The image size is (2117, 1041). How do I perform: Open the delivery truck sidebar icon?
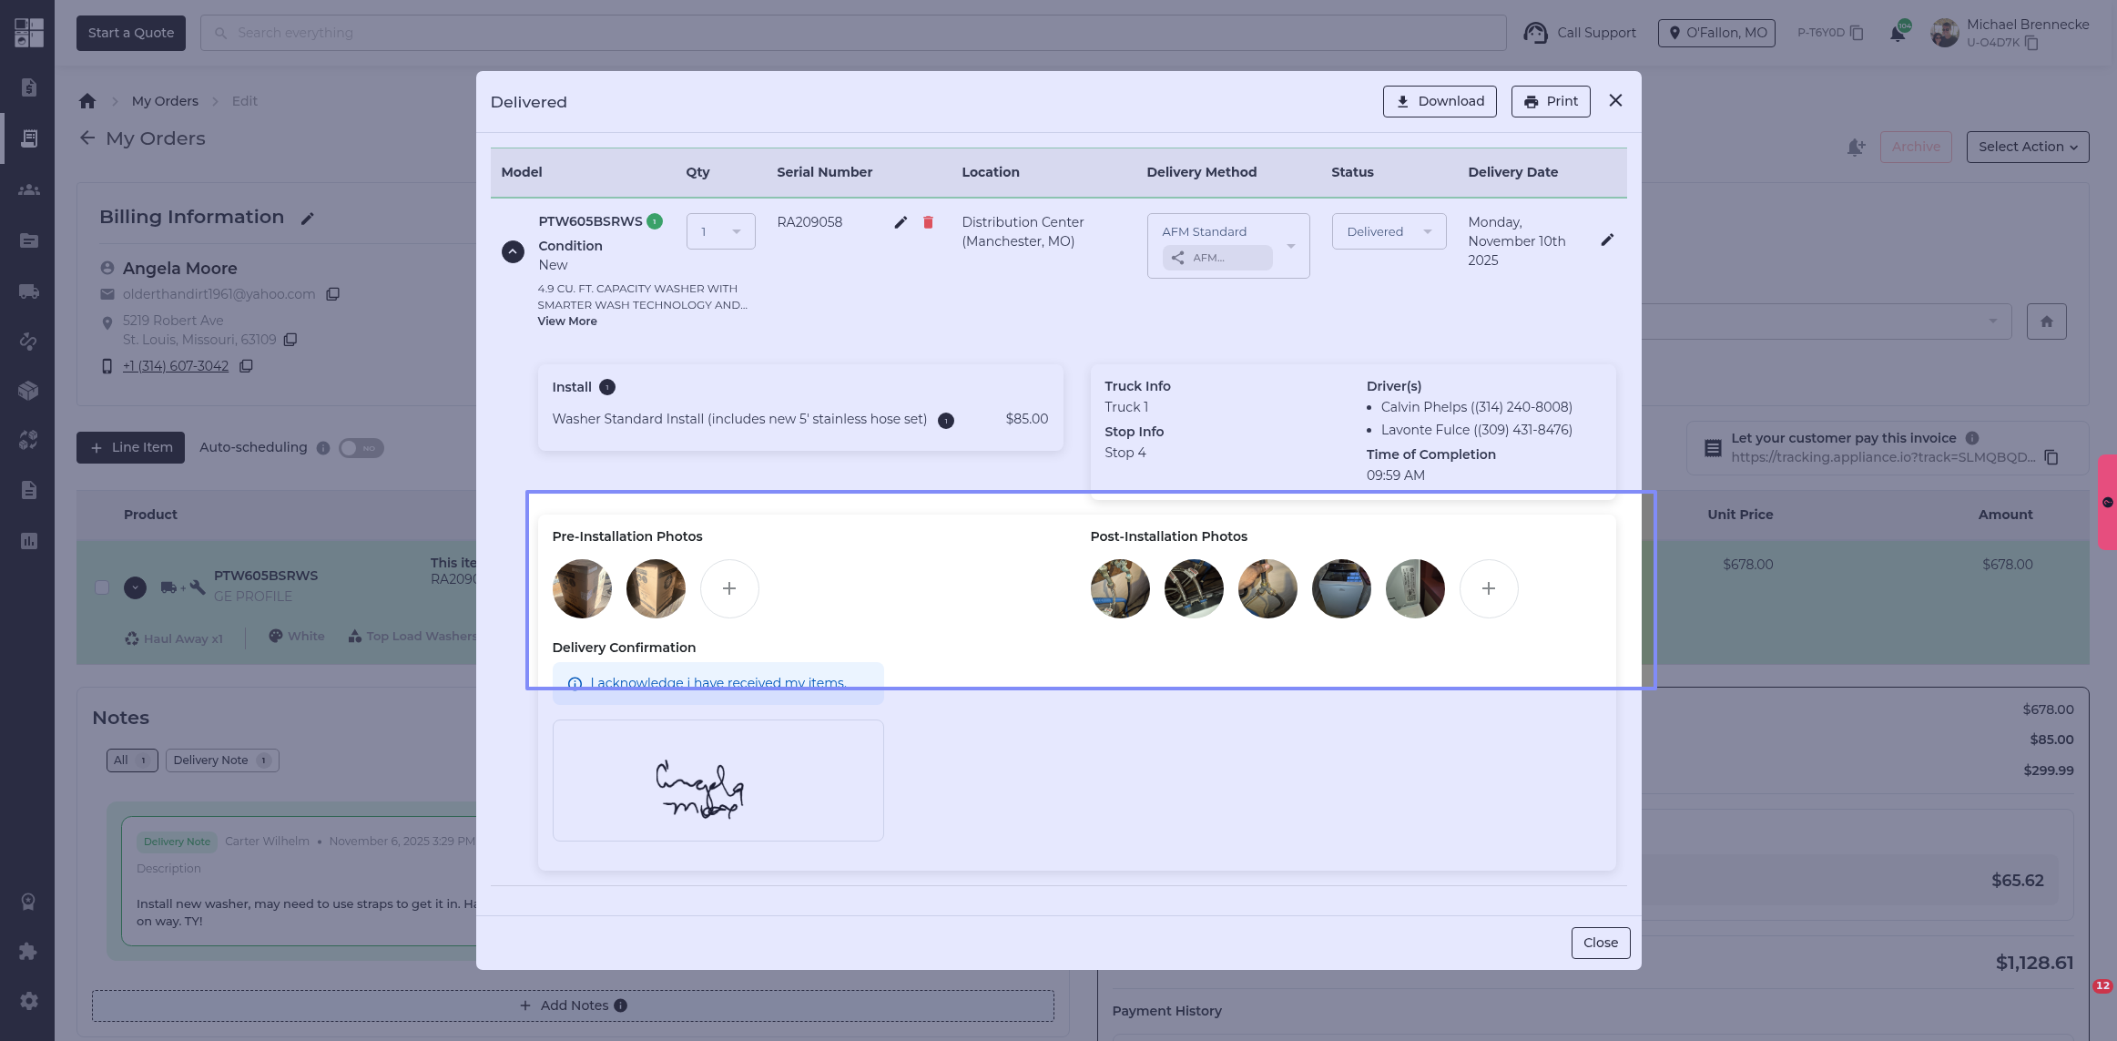point(28,291)
